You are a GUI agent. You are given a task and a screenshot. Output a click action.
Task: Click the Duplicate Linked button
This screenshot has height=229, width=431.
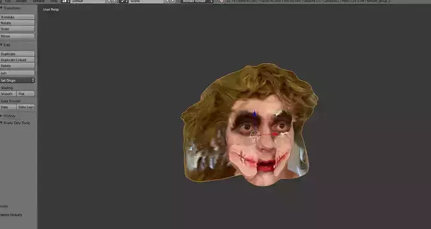(x=17, y=60)
